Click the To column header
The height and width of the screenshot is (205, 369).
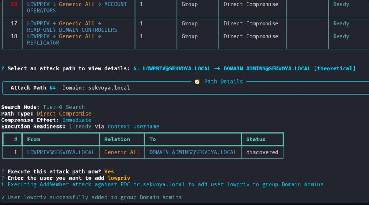(153, 139)
